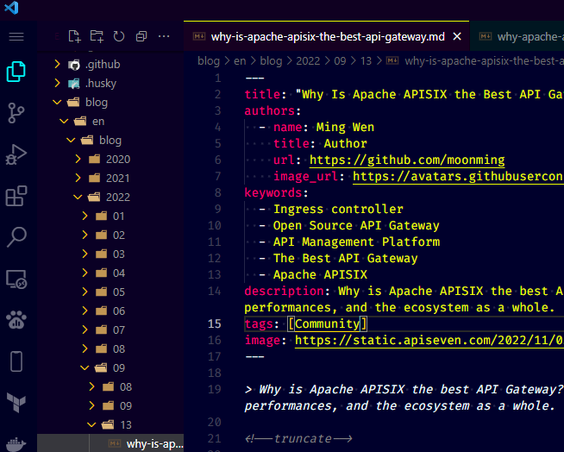Switch to the why-is-apache-apisix-the-best-api-gateway.md tab
564x452 pixels.
pyautogui.click(x=328, y=36)
